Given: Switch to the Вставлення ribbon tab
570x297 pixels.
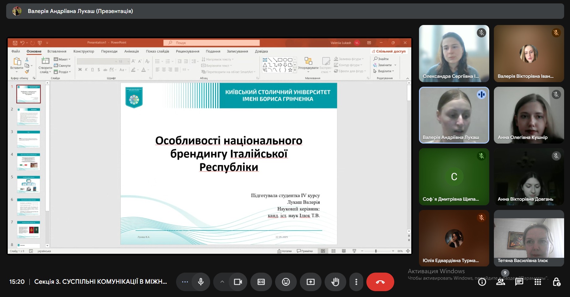Looking at the screenshot, I should coord(57,52).
